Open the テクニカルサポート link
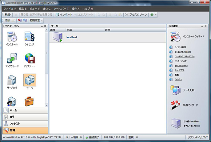Viewport: 211px width, 142px height. 181,66
